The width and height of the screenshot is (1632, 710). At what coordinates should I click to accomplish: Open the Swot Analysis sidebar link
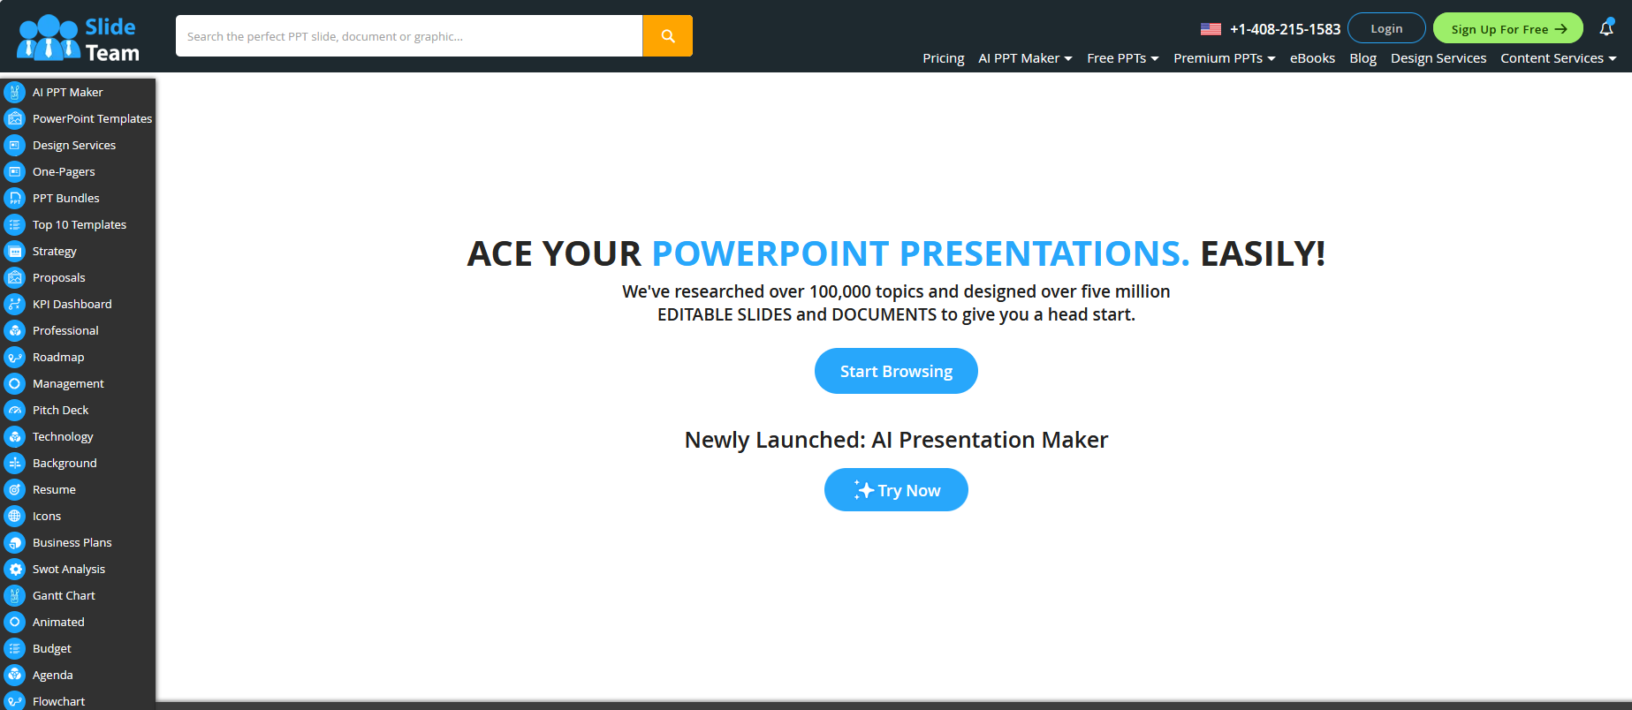[x=69, y=569]
